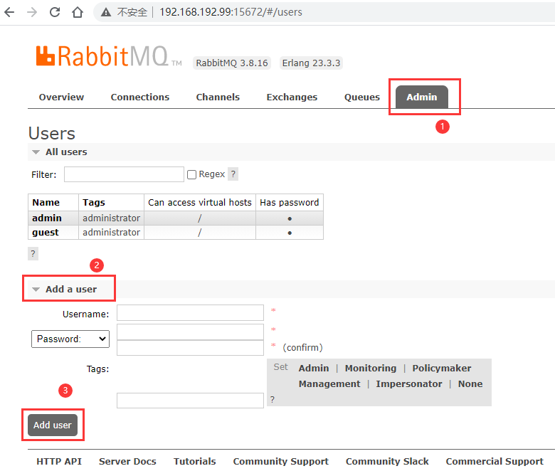Enable the Regex filter checkbox

click(191, 174)
